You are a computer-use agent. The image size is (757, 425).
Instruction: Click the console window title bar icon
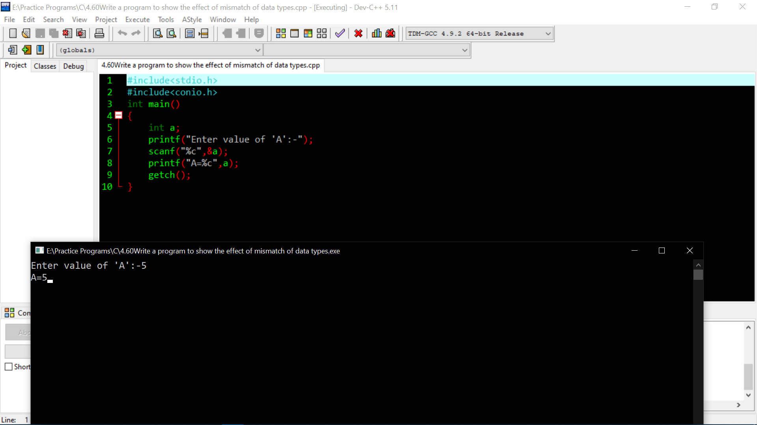[39, 251]
